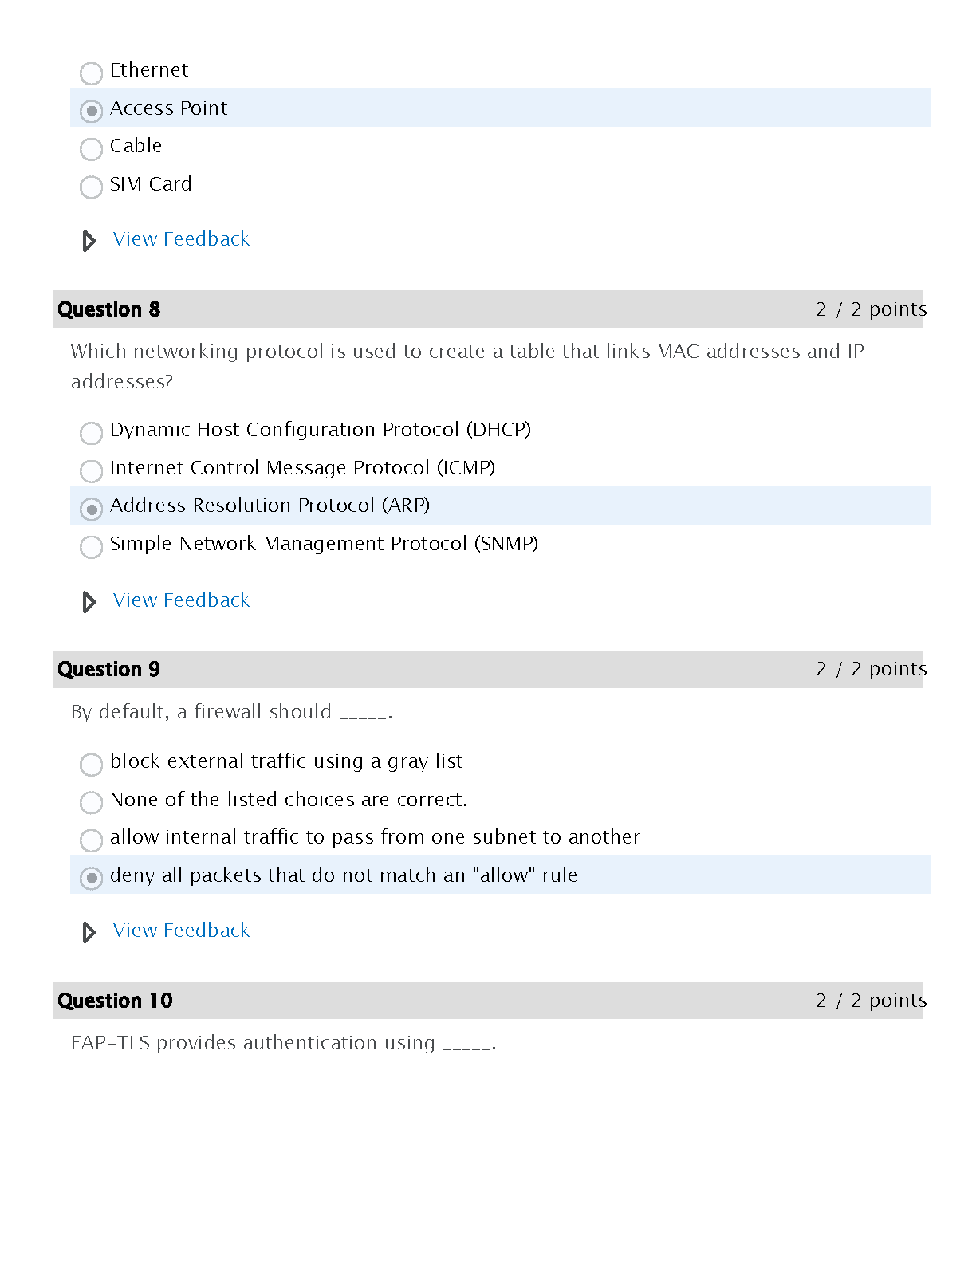Click the Question 8 header bar

click(487, 309)
